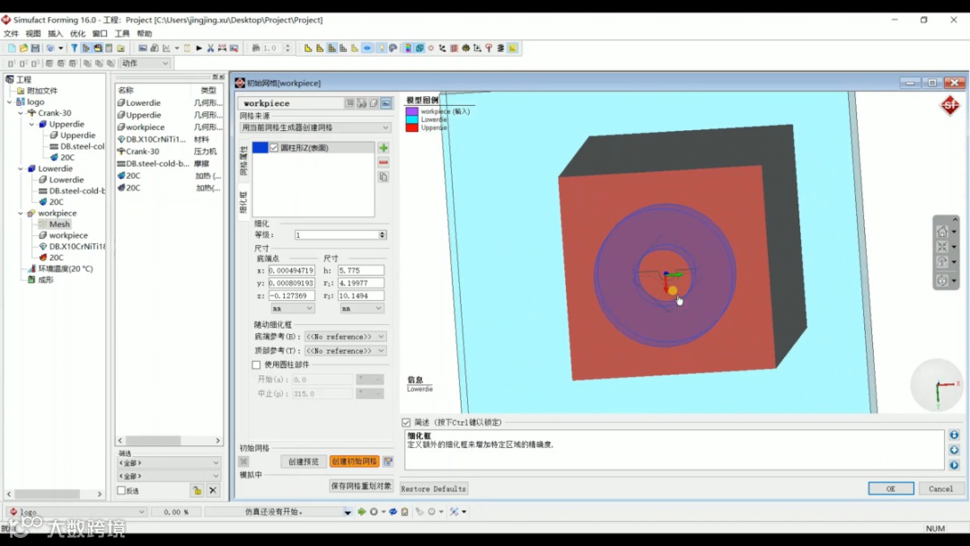Image resolution: width=970 pixels, height=546 pixels.
Task: Click the open folder toolbar icon
Action: [x=23, y=48]
